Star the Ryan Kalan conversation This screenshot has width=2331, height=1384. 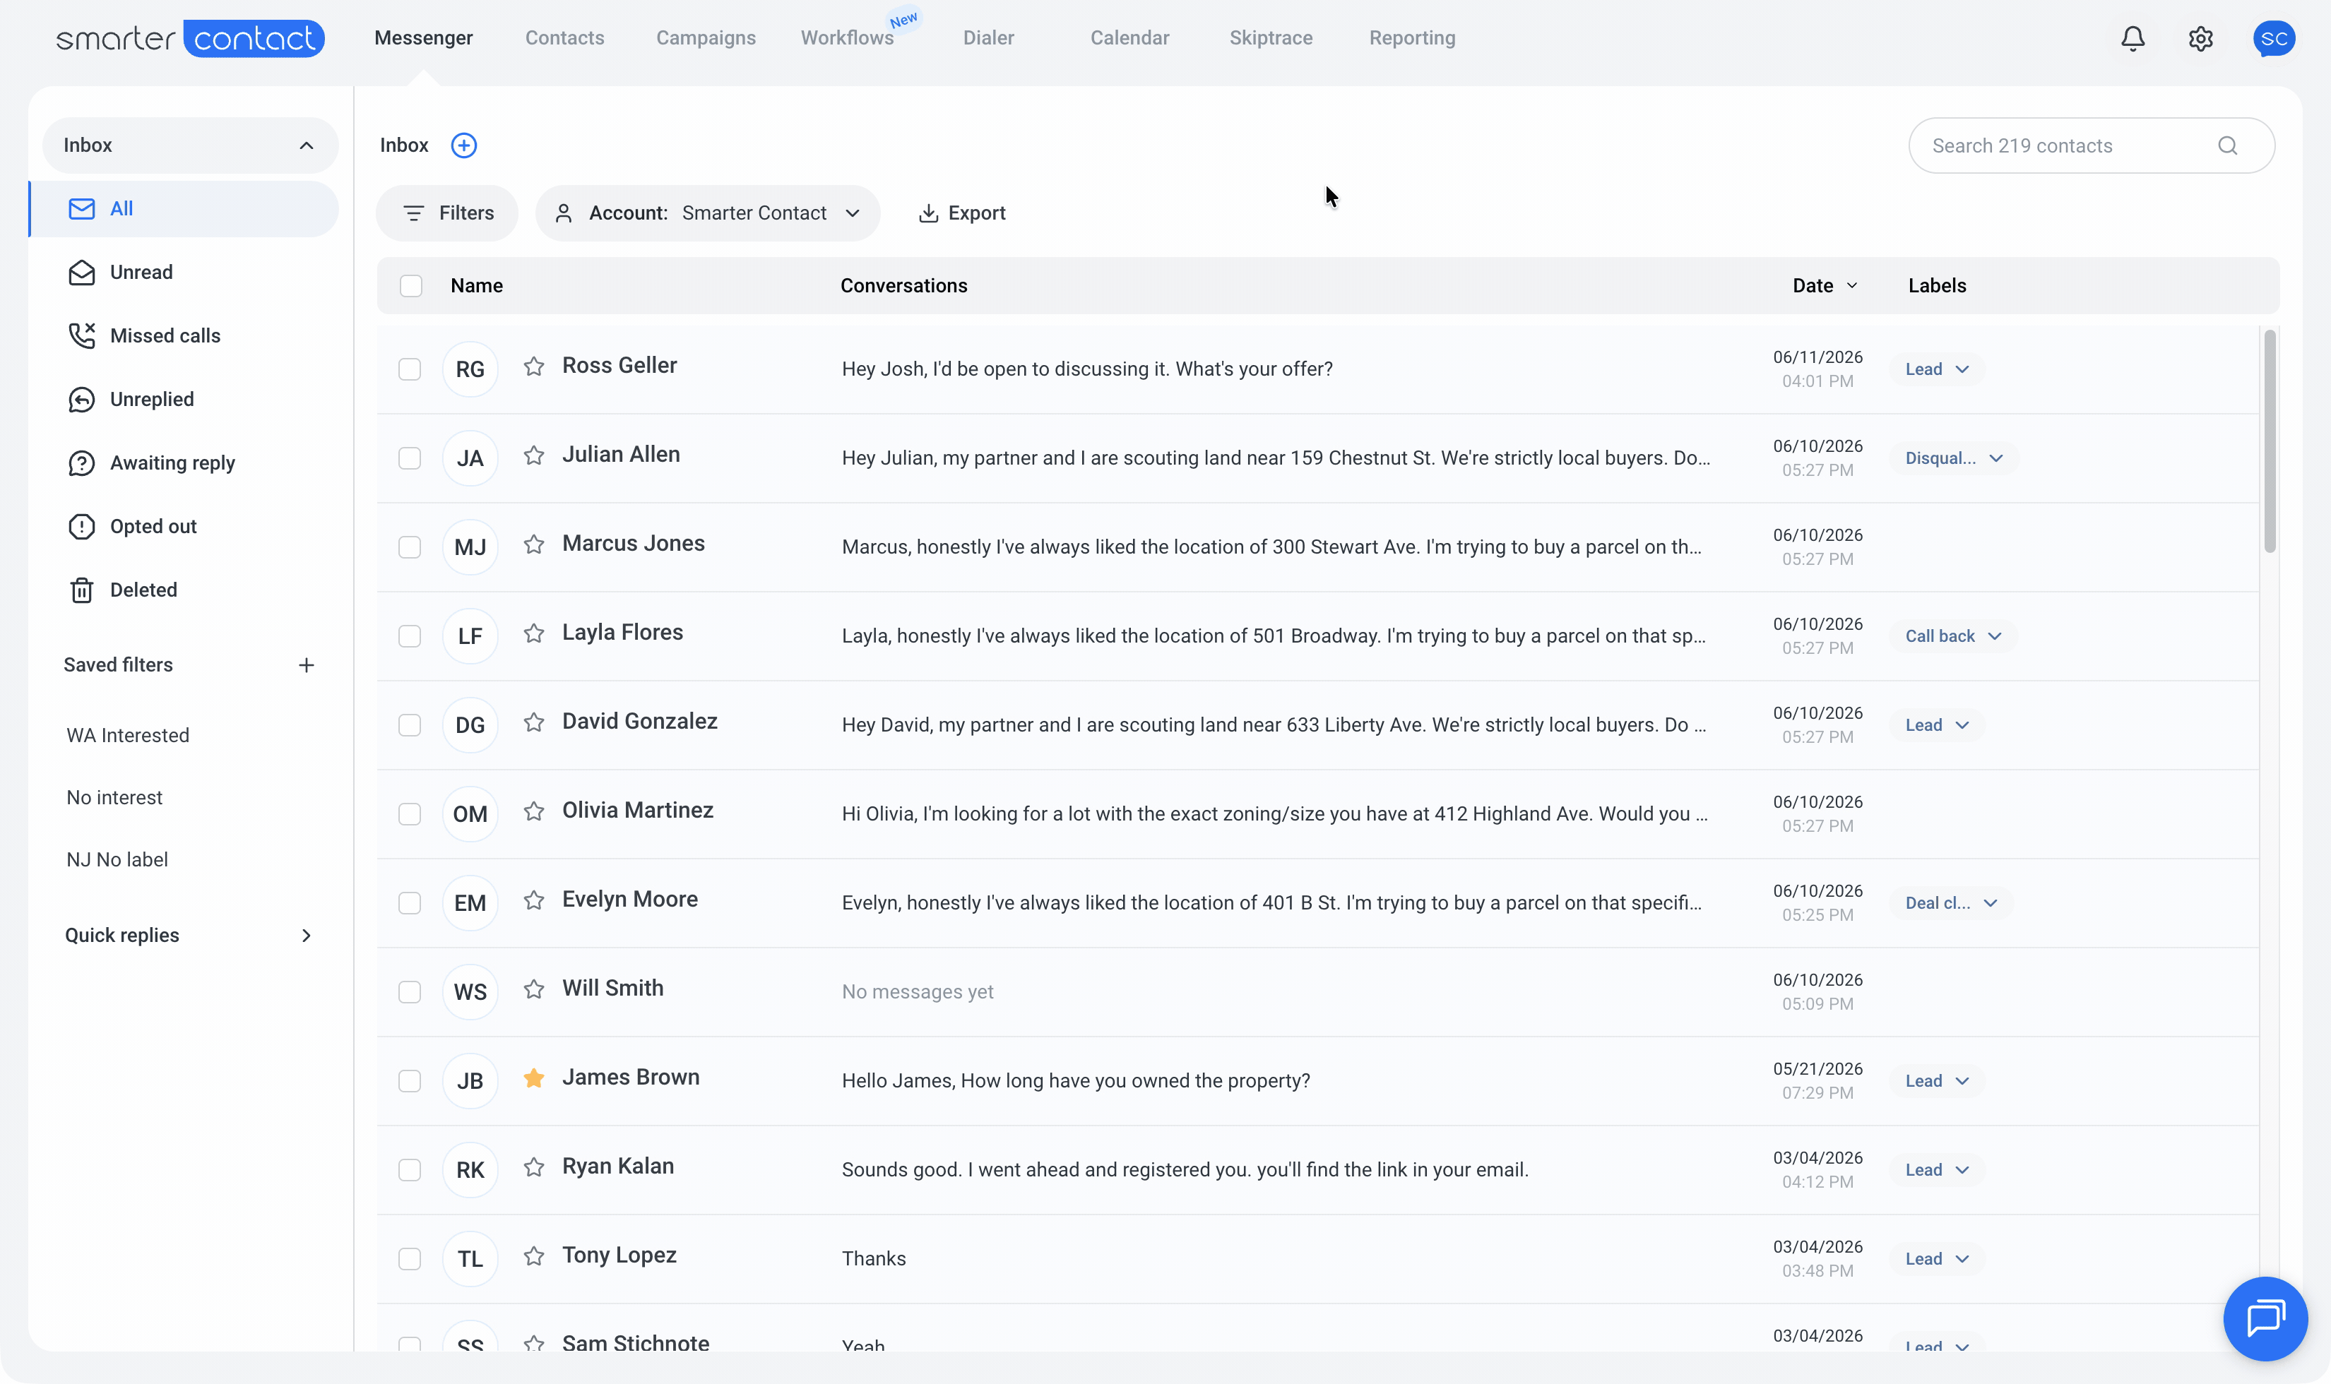(x=533, y=1167)
